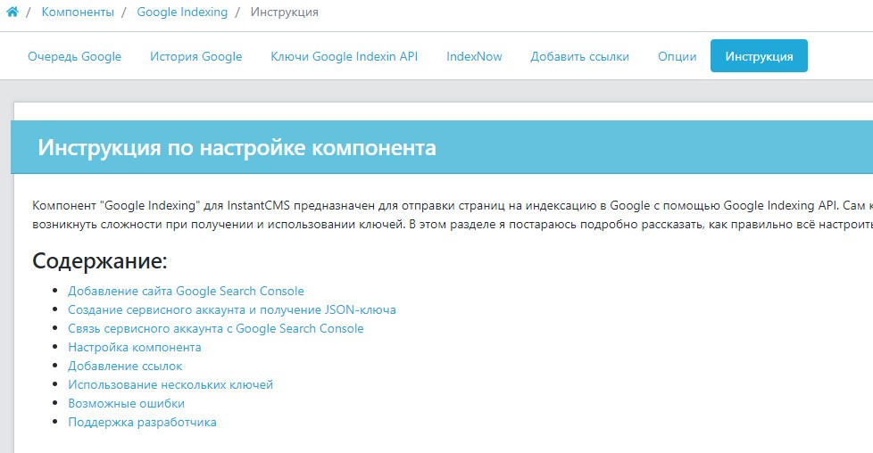
Task: Select the active Инструкция tab
Action: 759,56
